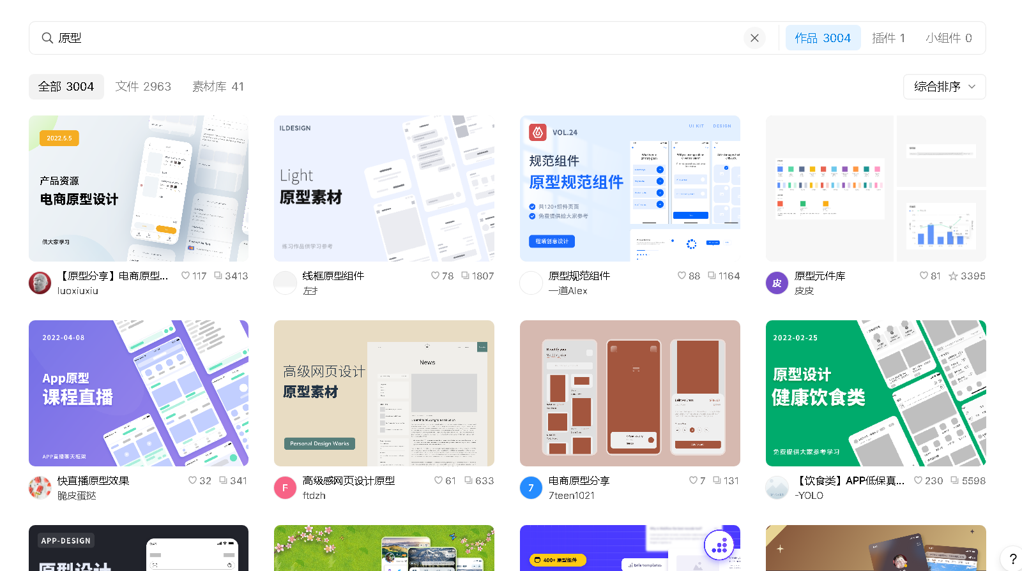Like 【饮食类】APP低保真 via heart icon
The image size is (1022, 571).
click(918, 480)
